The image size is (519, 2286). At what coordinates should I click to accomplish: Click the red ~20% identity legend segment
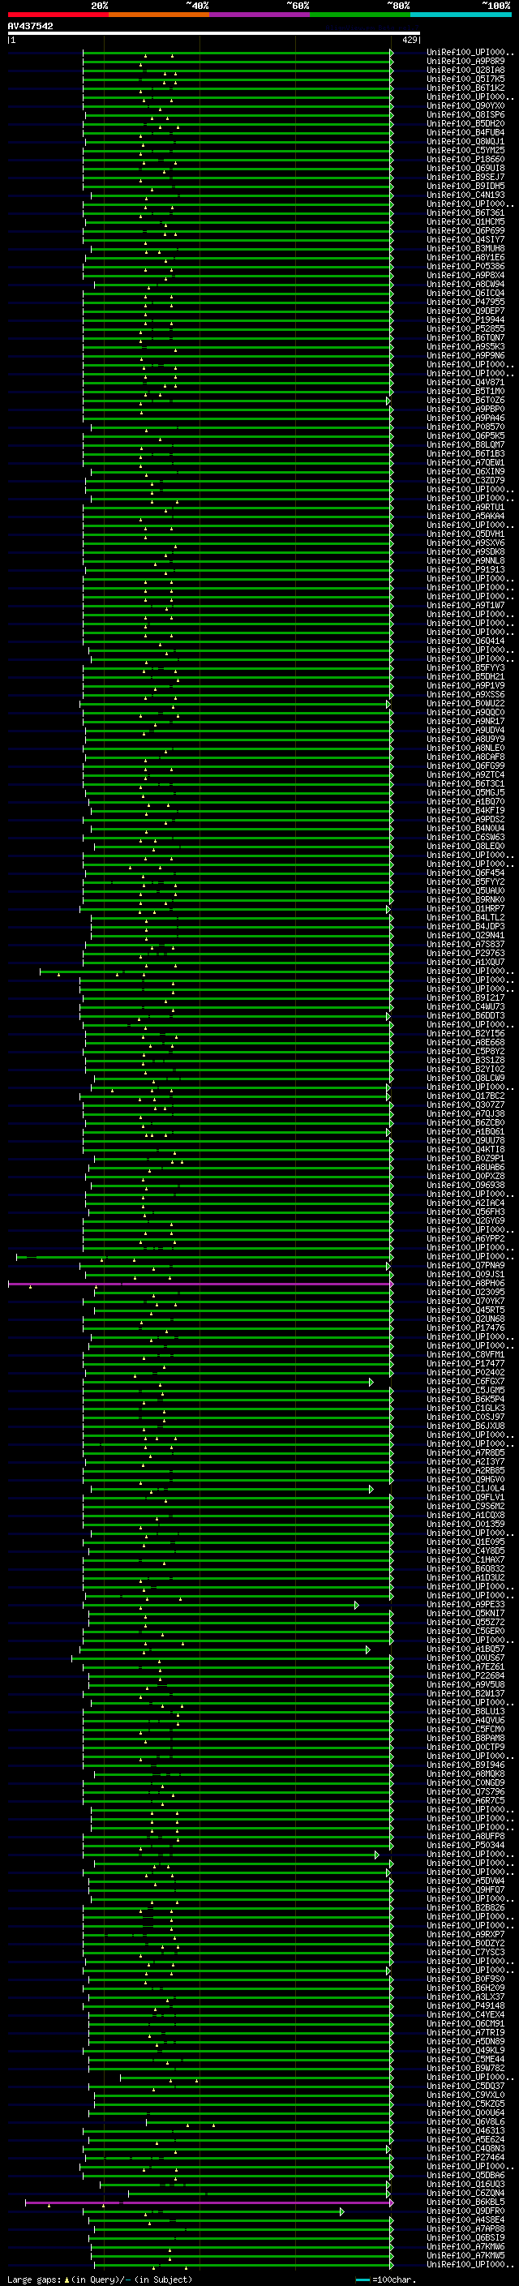pyautogui.click(x=58, y=15)
